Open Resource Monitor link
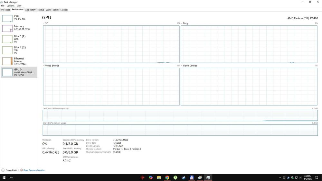This screenshot has width=322, height=181. coord(34,170)
